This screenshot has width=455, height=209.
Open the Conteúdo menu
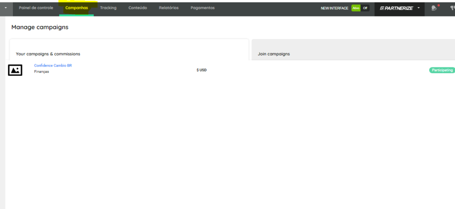(x=138, y=8)
